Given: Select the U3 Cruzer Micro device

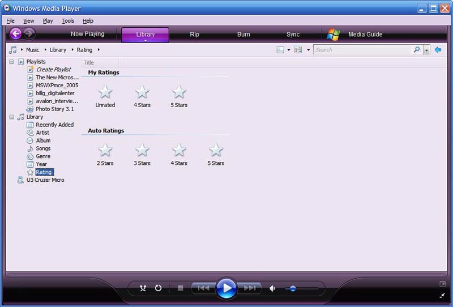Looking at the screenshot, I should (45, 180).
